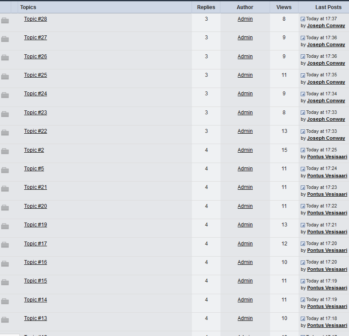Open Pontus Vesisaari profile in Topic #13 row
The width and height of the screenshot is (349, 336).
click(327, 325)
